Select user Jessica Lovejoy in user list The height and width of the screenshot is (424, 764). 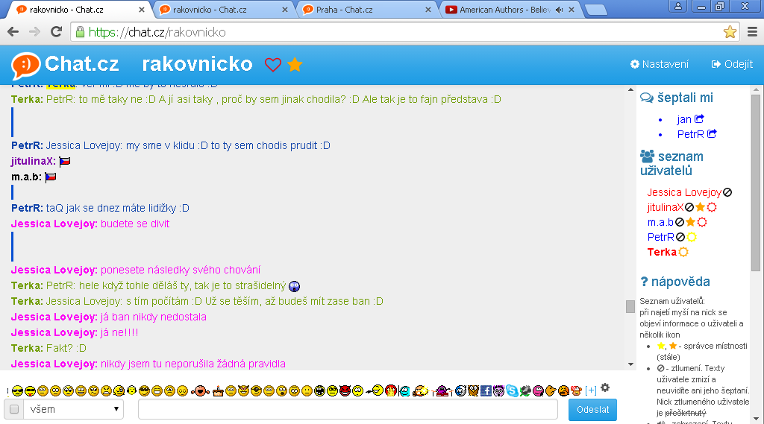(x=684, y=192)
